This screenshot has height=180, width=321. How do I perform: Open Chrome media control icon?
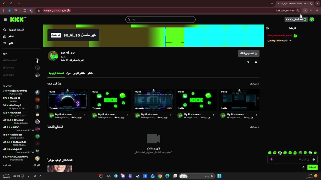point(16,10)
